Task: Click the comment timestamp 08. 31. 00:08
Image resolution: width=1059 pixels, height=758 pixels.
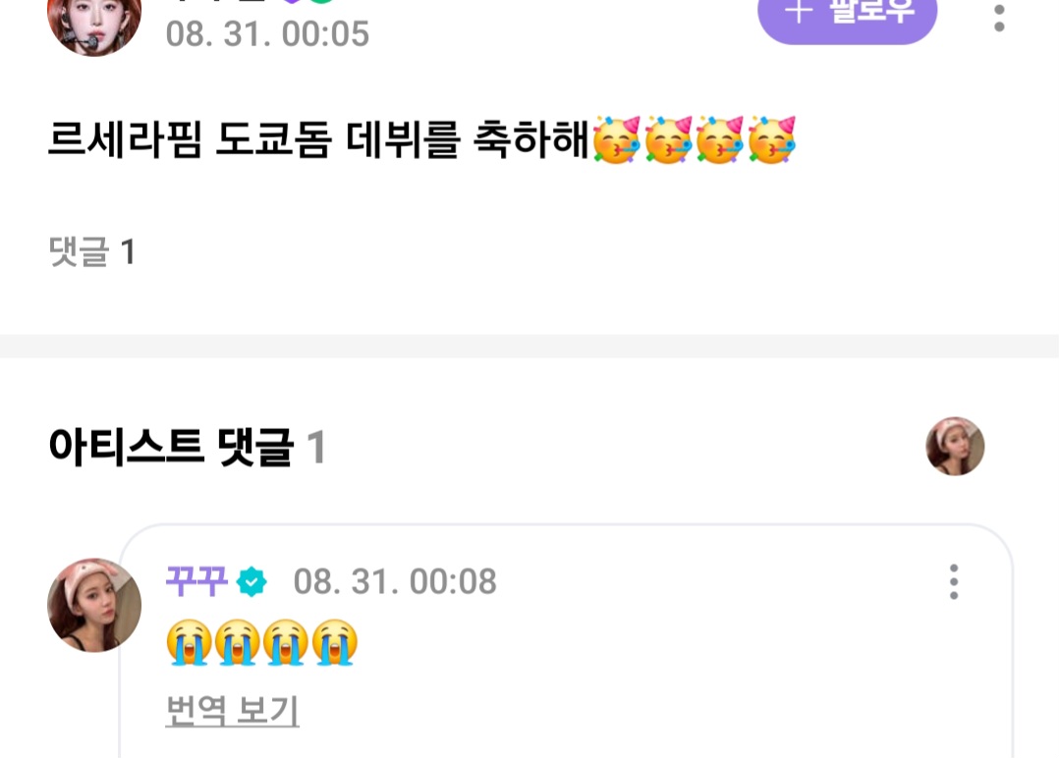Action: [395, 581]
